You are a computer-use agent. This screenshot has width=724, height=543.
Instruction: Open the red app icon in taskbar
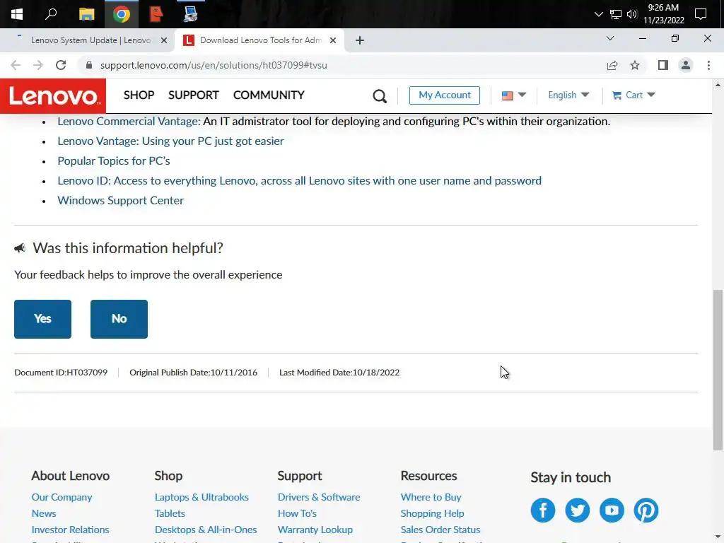(x=156, y=14)
